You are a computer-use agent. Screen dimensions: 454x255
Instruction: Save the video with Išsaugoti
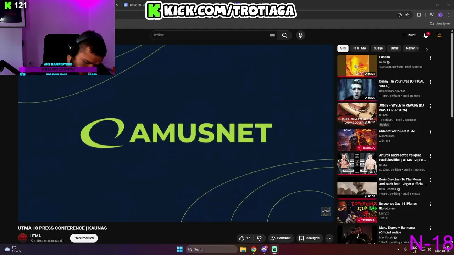[x=309, y=238]
